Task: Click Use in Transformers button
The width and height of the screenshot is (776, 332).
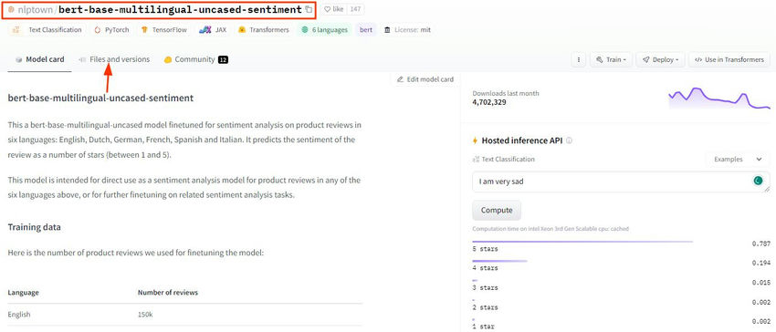Action: (x=729, y=60)
